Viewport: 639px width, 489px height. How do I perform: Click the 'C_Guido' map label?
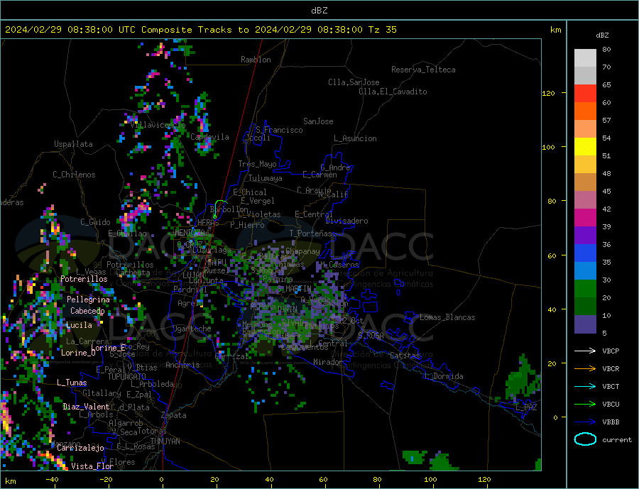[95, 222]
